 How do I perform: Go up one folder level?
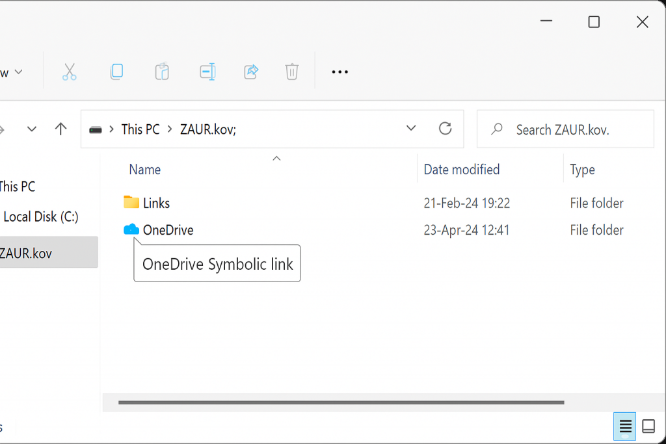pos(61,129)
